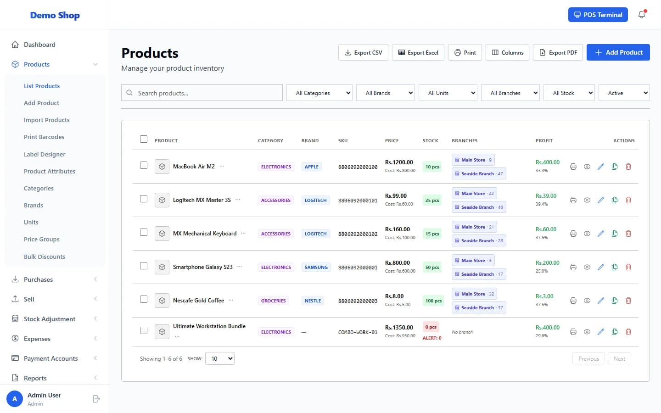The image size is (661, 413).
Task: Click the logout icon beside Admin User
Action: pos(96,399)
